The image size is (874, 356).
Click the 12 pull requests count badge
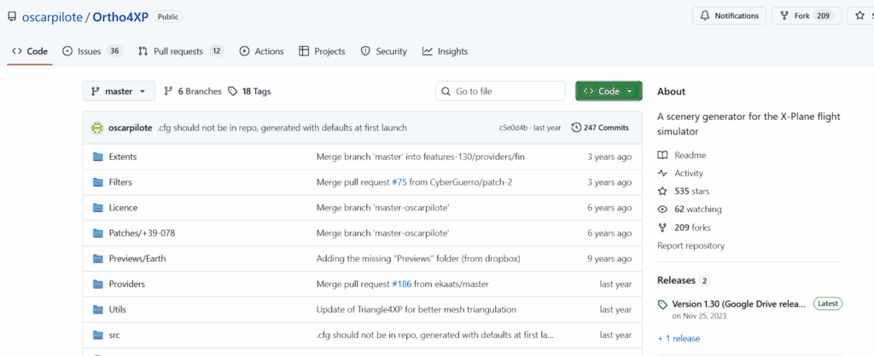(216, 51)
